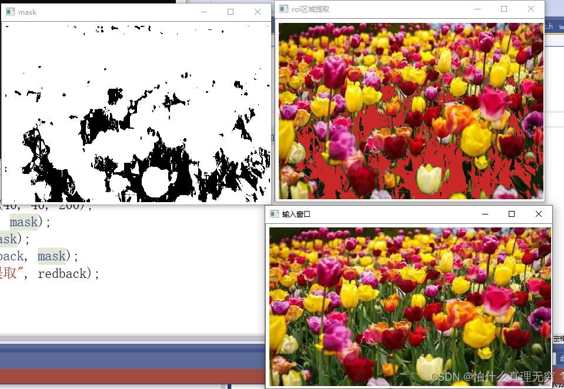Image resolution: width=564 pixels, height=389 pixels.
Task: Click the mask window title text
Action: [27, 12]
